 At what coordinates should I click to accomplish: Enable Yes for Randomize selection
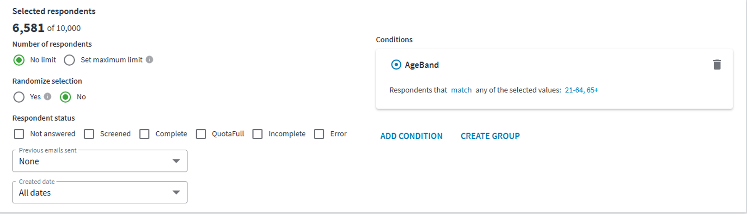pyautogui.click(x=19, y=97)
